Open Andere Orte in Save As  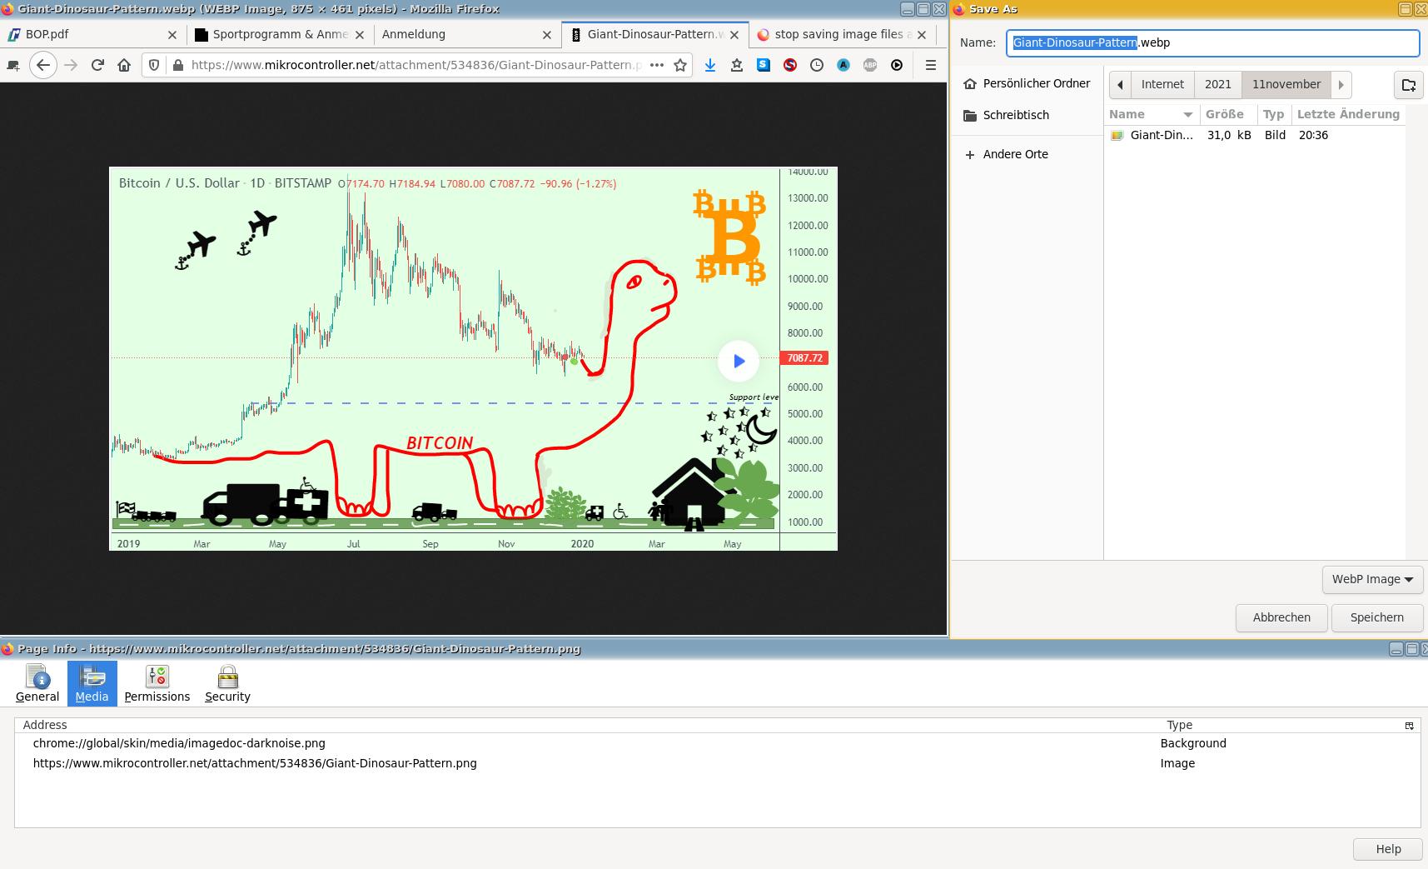[1027, 154]
